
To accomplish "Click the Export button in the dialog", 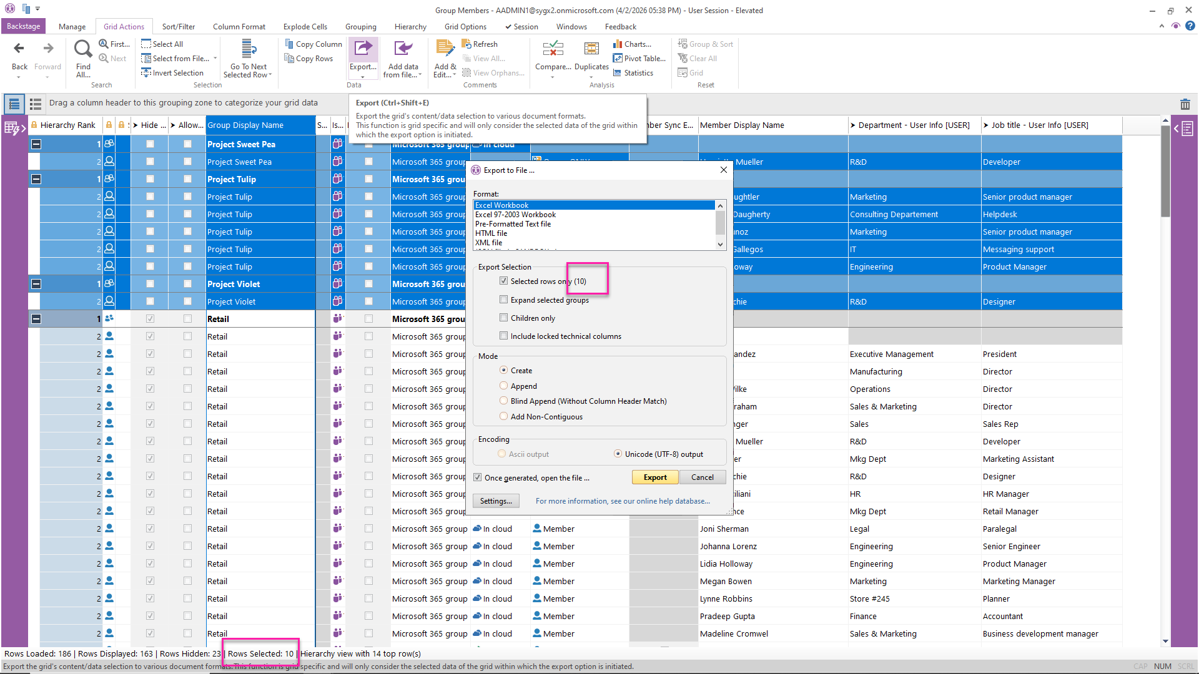I will [654, 477].
